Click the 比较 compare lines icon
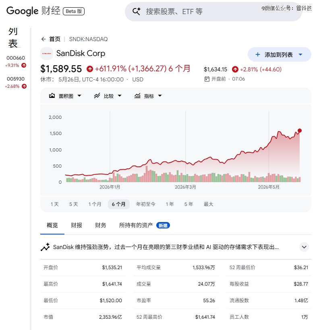The width and height of the screenshot is (319, 330). (x=97, y=96)
